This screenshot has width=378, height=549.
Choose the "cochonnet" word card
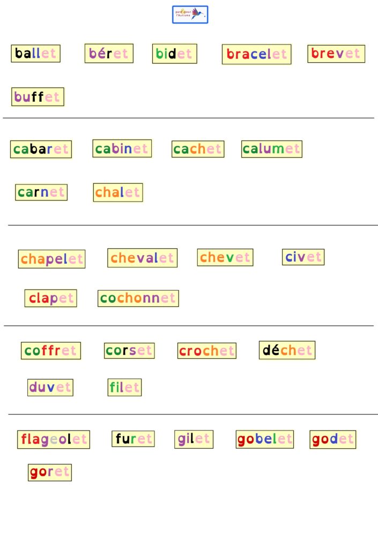coord(138,298)
